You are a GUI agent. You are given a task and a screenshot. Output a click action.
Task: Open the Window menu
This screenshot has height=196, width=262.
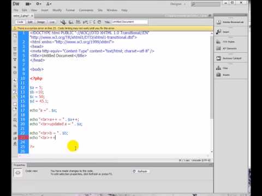112,10
